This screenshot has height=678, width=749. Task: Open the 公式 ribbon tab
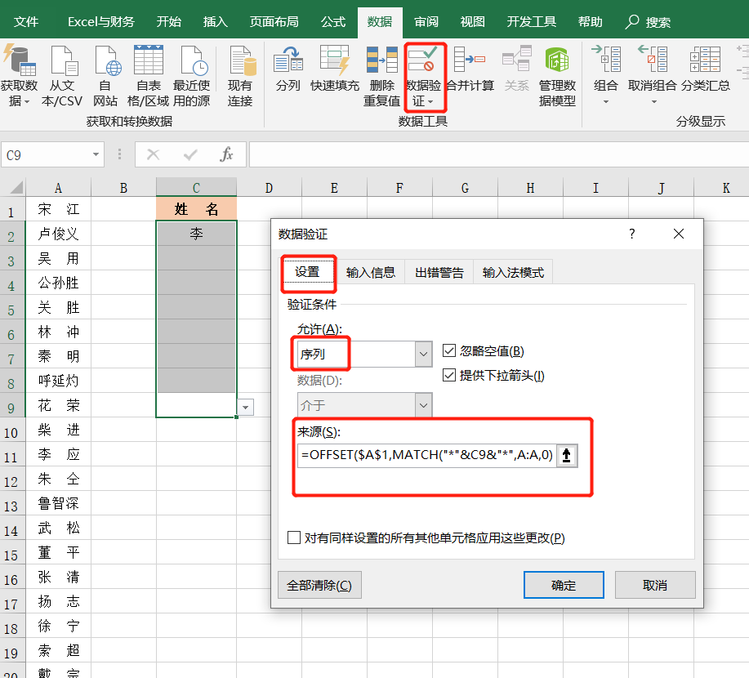click(333, 21)
